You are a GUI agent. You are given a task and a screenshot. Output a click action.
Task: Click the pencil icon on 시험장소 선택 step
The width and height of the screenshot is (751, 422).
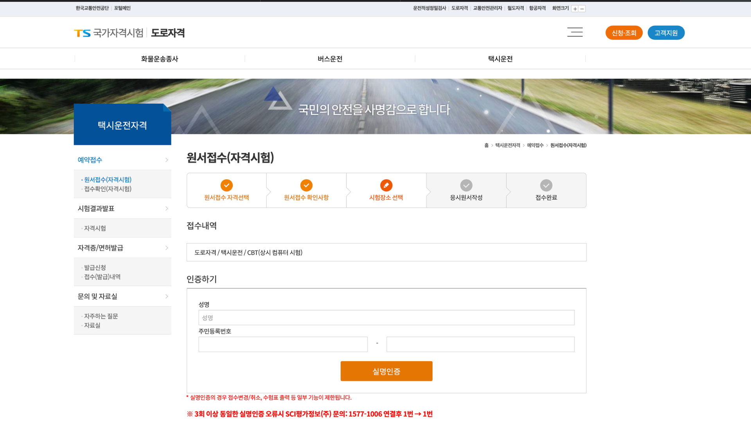click(x=386, y=185)
